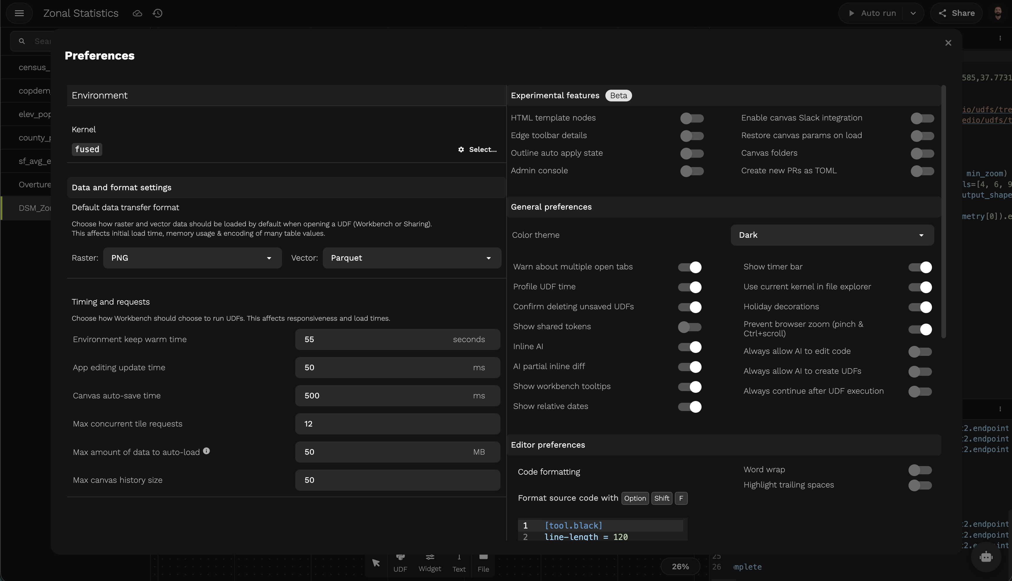Disable Warn about multiple open tabs
The height and width of the screenshot is (581, 1012).
coord(690,267)
